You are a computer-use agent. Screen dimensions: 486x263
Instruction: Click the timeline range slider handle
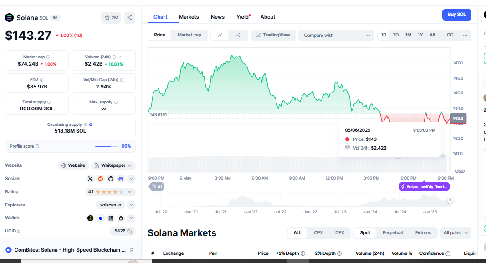point(450,200)
